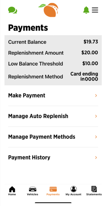Tap the Home house icon
Viewport: 106px width, 206px height.
click(12, 189)
